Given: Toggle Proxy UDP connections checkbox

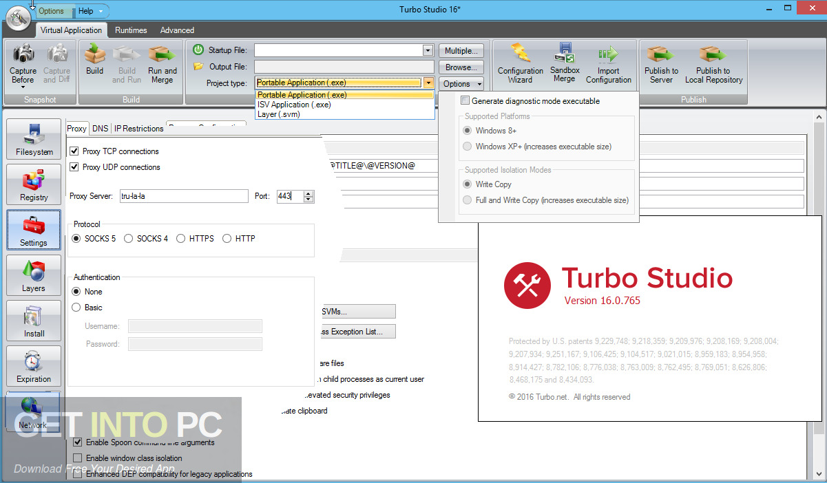Looking at the screenshot, I should click(x=74, y=167).
